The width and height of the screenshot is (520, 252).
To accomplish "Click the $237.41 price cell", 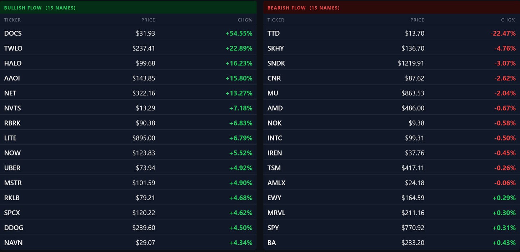I will coord(144,48).
